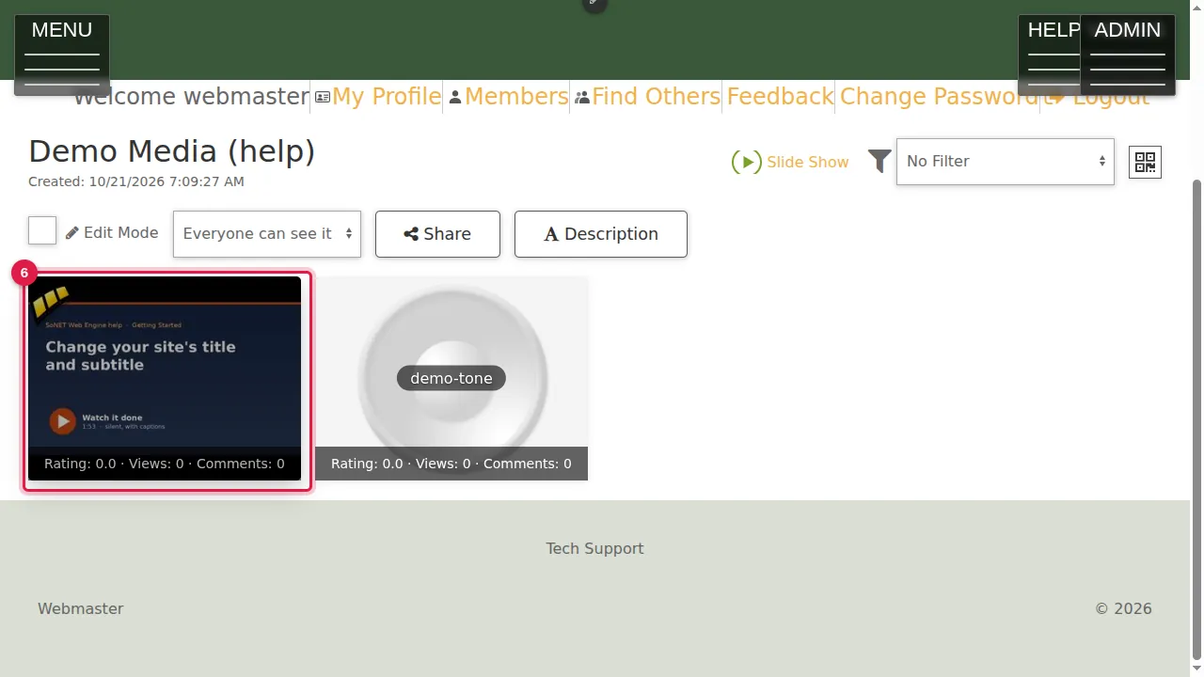This screenshot has height=677, width=1204.
Task: Show the QR code icon
Action: [x=1145, y=162]
